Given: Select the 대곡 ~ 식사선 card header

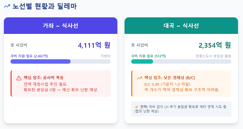Looking at the screenshot, I should click(x=181, y=26).
